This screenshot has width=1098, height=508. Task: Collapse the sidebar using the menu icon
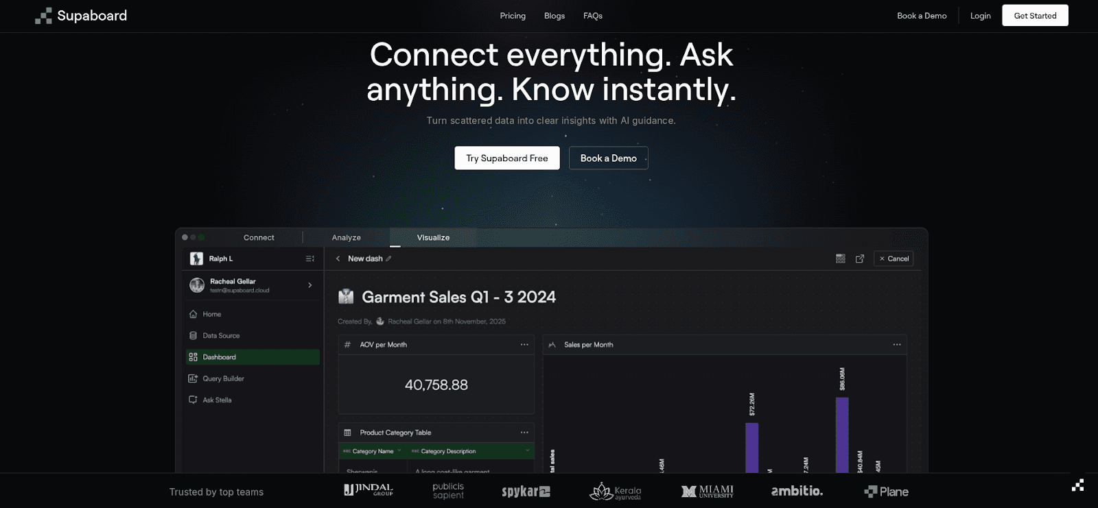click(x=310, y=258)
